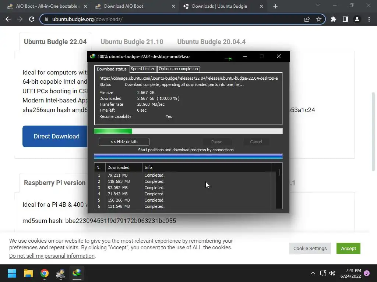Click the Downloaded column header
377x282 pixels.
pyautogui.click(x=124, y=167)
